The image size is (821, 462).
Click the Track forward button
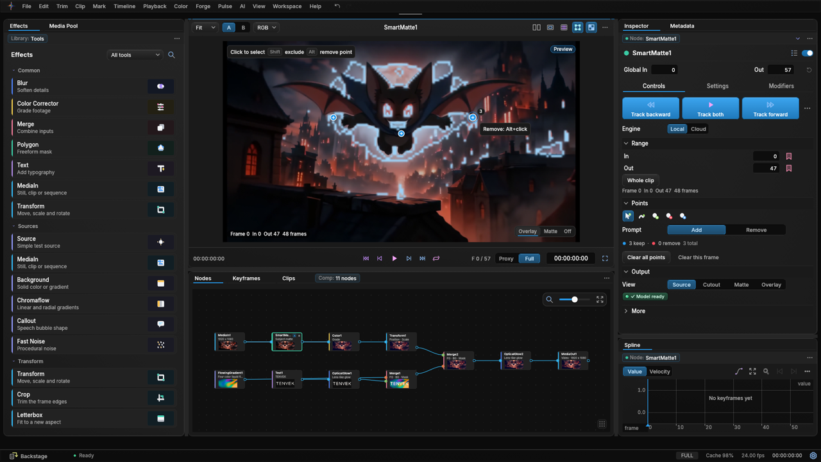(x=770, y=108)
